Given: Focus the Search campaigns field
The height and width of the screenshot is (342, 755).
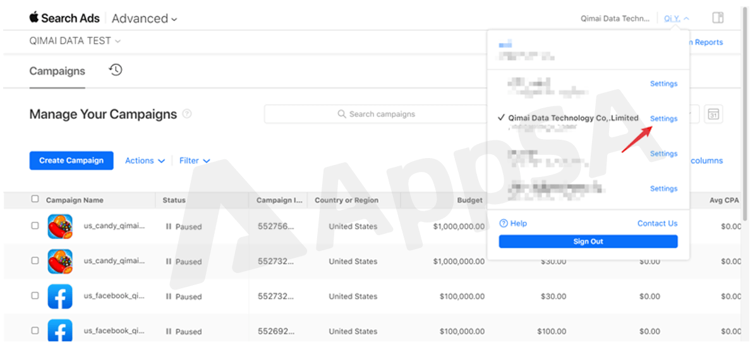Looking at the screenshot, I should [x=375, y=114].
